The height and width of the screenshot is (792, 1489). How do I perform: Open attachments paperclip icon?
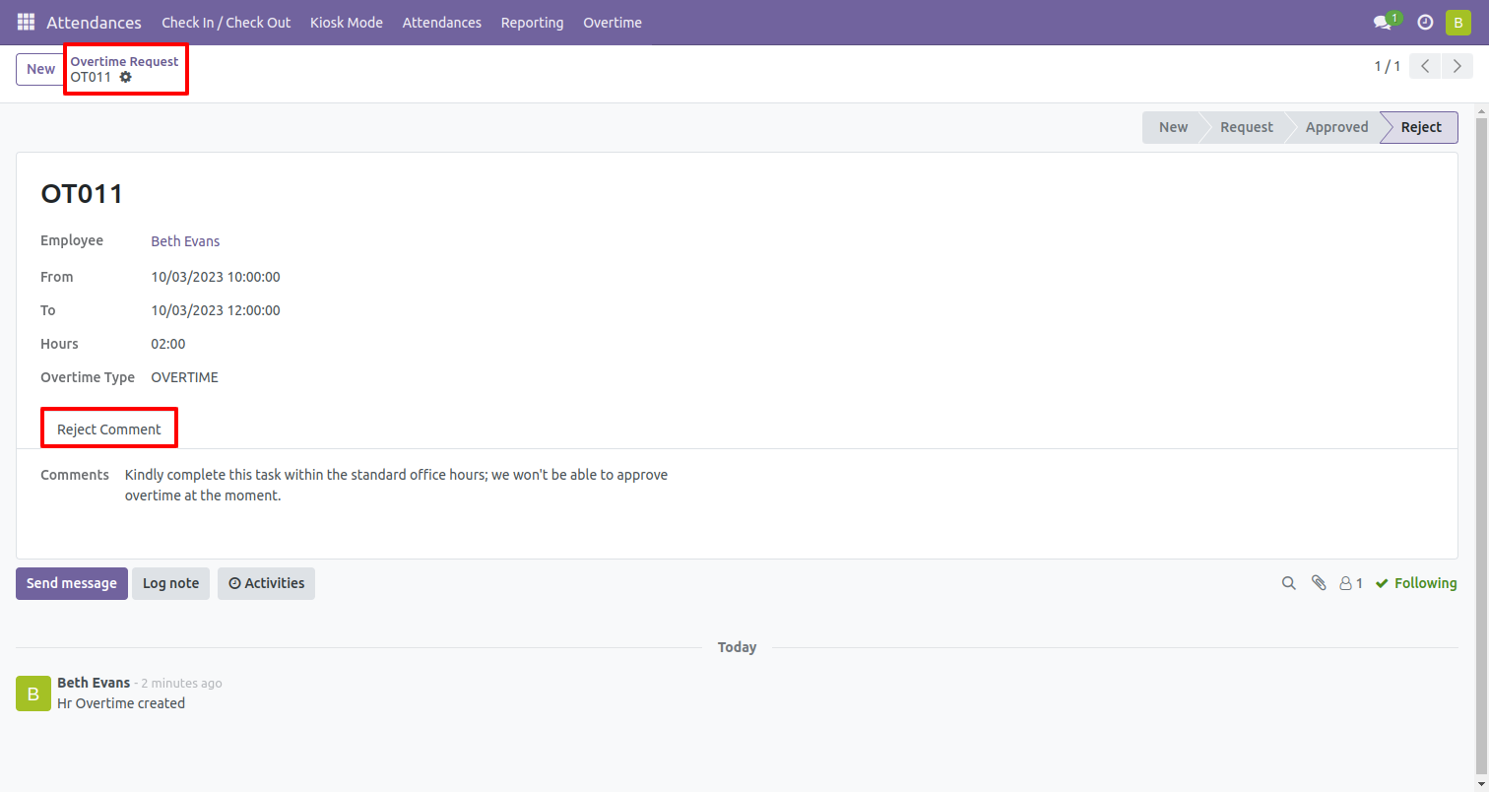pyautogui.click(x=1319, y=583)
